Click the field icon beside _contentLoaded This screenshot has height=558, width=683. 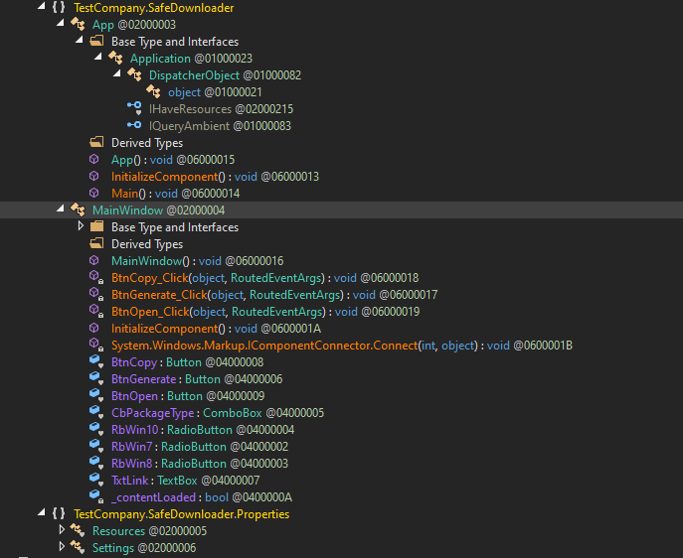click(96, 497)
